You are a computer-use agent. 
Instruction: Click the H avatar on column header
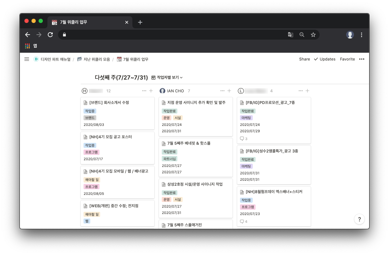pos(85,91)
